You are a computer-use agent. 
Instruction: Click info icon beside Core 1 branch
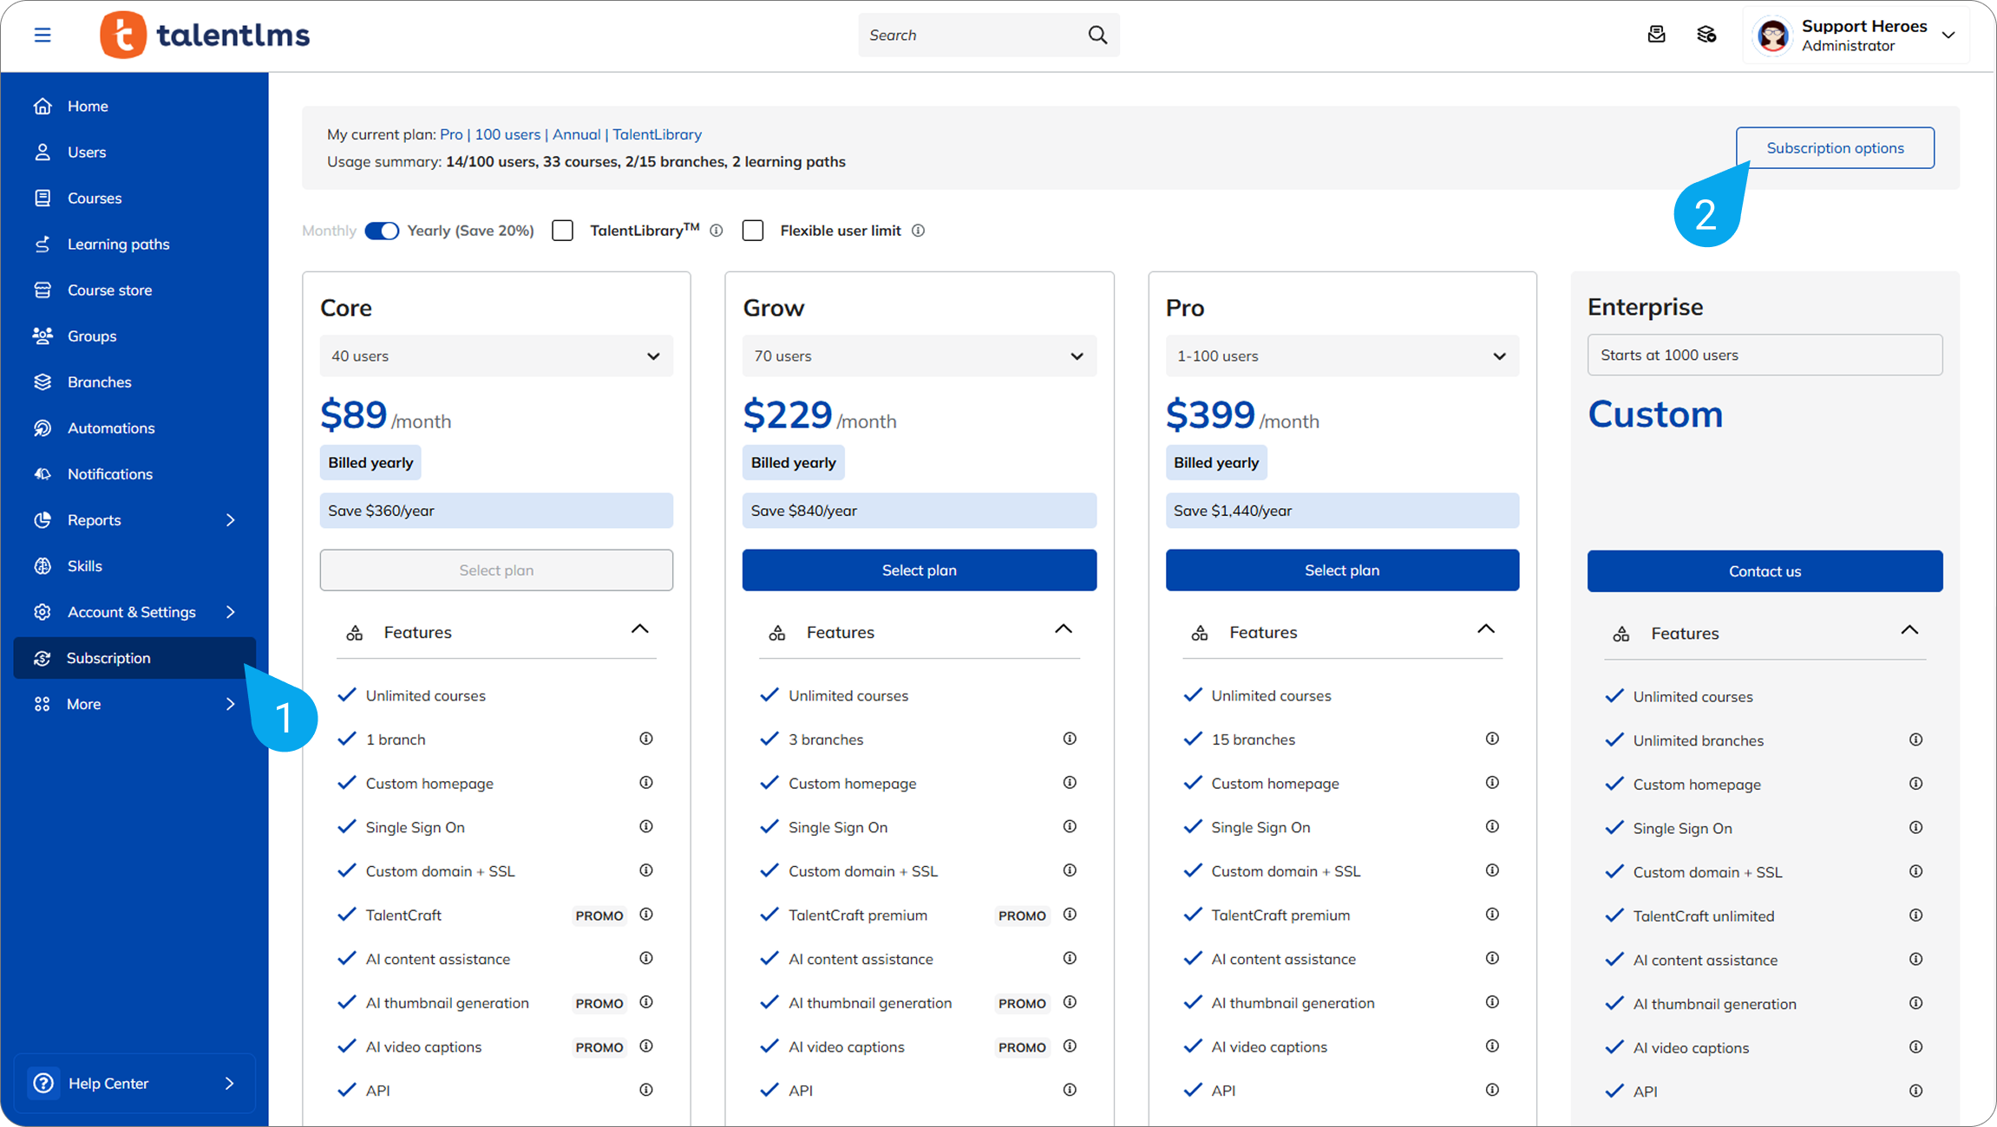pyautogui.click(x=646, y=739)
